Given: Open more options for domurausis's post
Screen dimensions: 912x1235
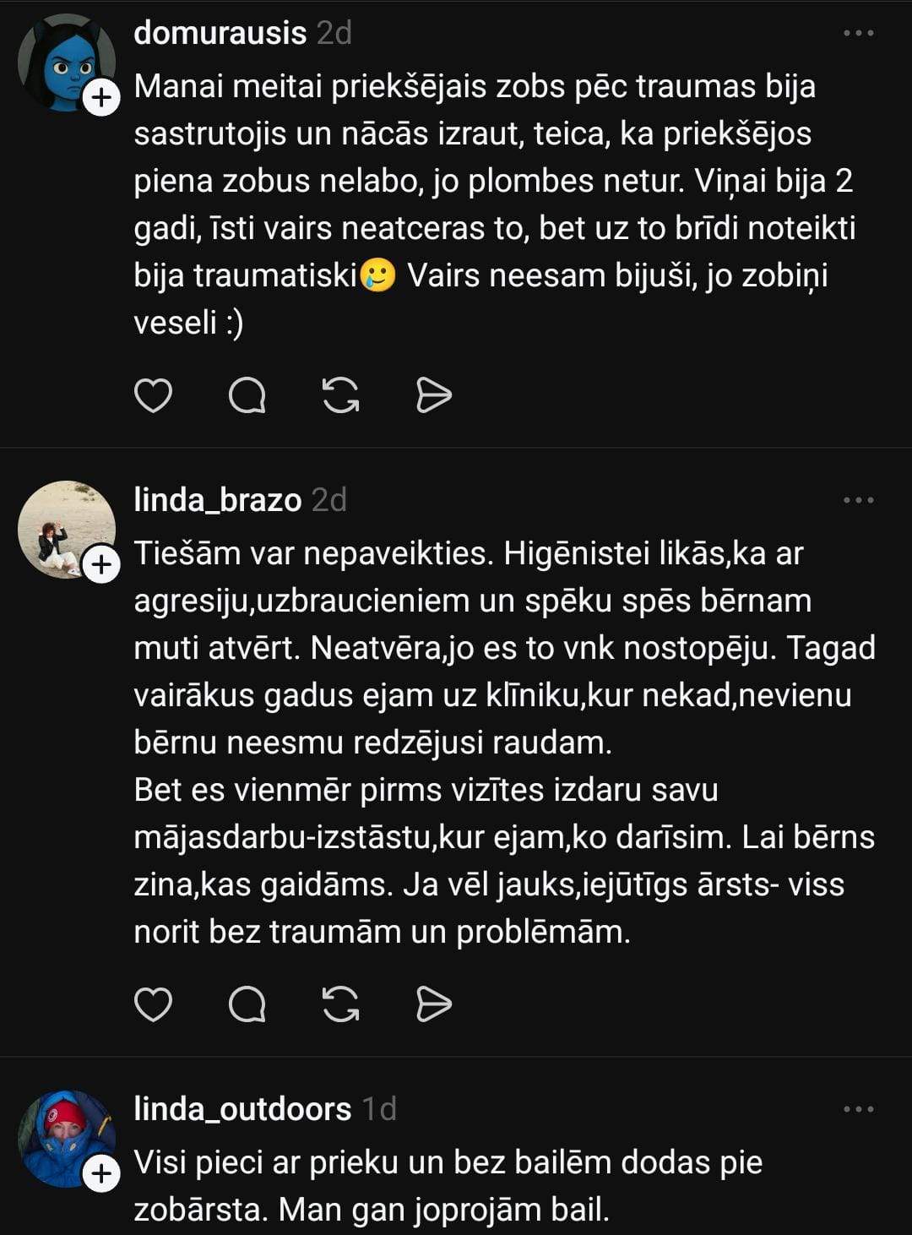Looking at the screenshot, I should point(858,33).
